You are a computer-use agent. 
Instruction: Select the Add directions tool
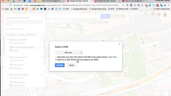point(70,21)
